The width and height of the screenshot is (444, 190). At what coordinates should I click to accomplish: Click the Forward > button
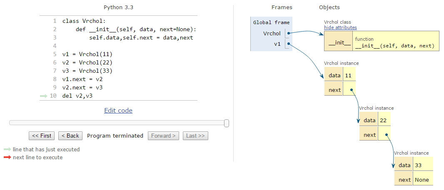tap(163, 136)
